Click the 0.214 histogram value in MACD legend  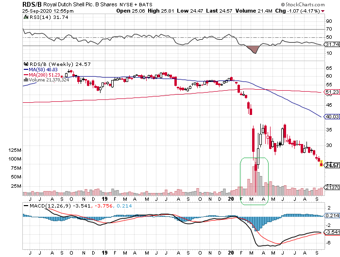[x=124, y=206]
